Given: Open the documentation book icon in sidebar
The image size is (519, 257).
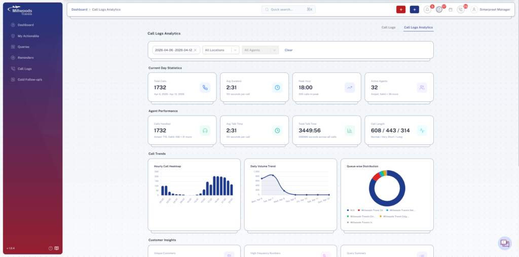Looking at the screenshot, I should point(57,248).
